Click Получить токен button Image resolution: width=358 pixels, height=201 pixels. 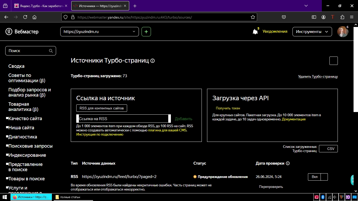228,108
